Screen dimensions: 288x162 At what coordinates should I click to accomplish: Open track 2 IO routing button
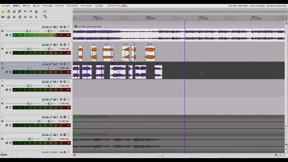47,45
